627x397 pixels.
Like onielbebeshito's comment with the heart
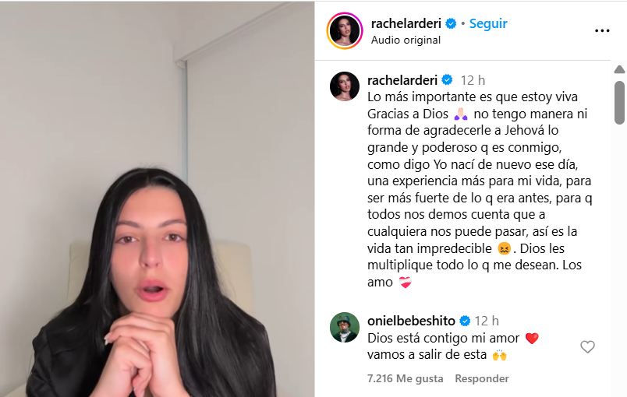click(x=587, y=346)
